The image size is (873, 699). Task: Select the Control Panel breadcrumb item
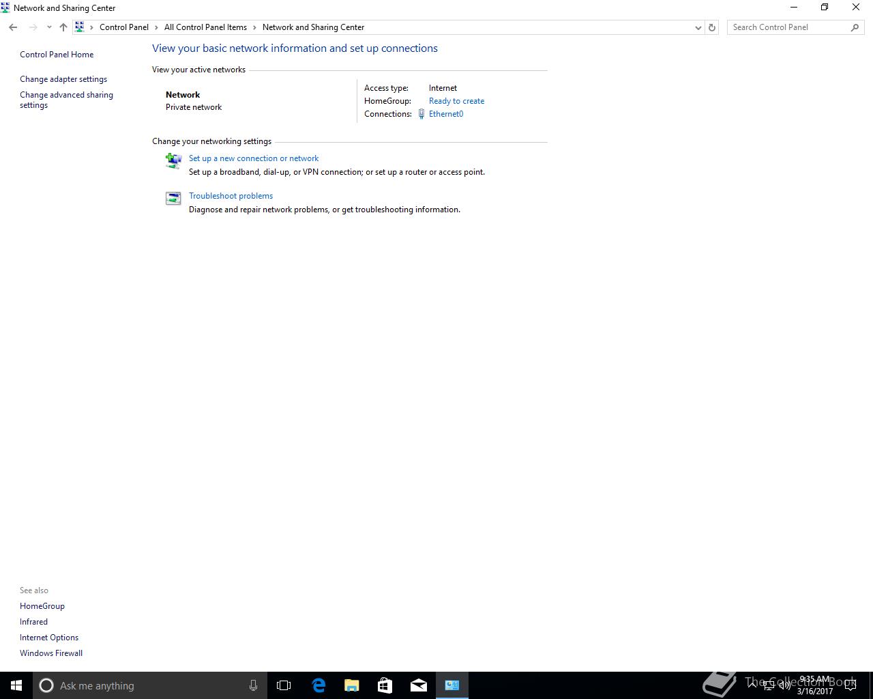124,27
